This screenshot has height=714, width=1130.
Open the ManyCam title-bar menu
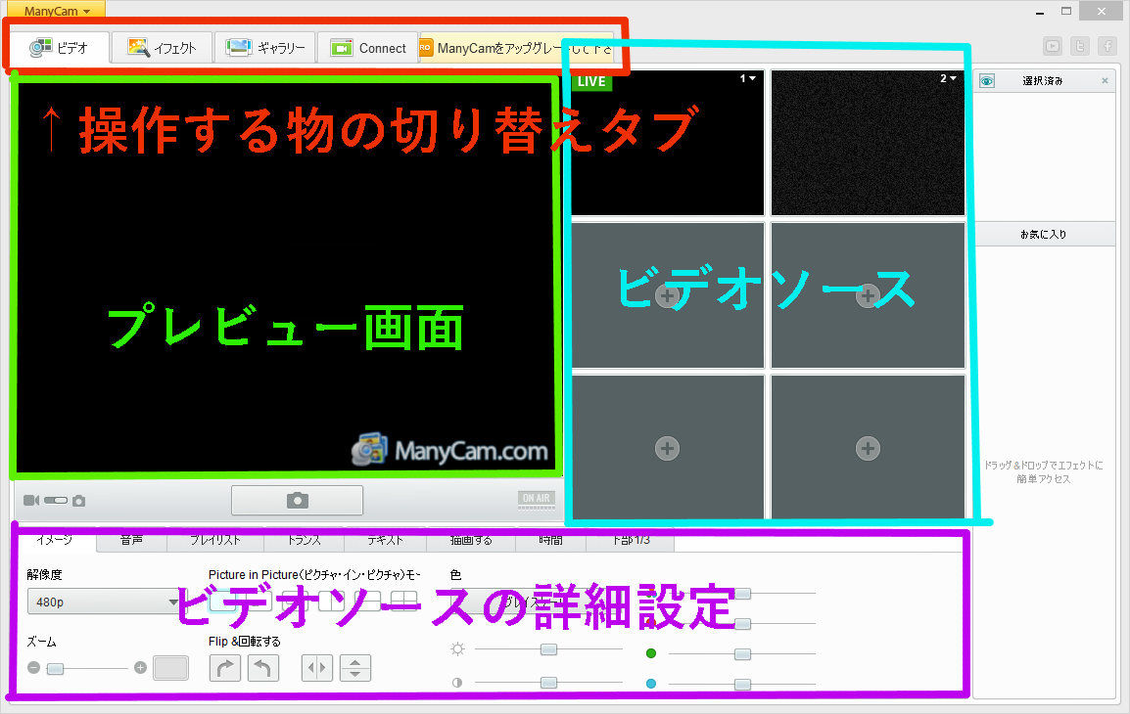click(x=54, y=10)
